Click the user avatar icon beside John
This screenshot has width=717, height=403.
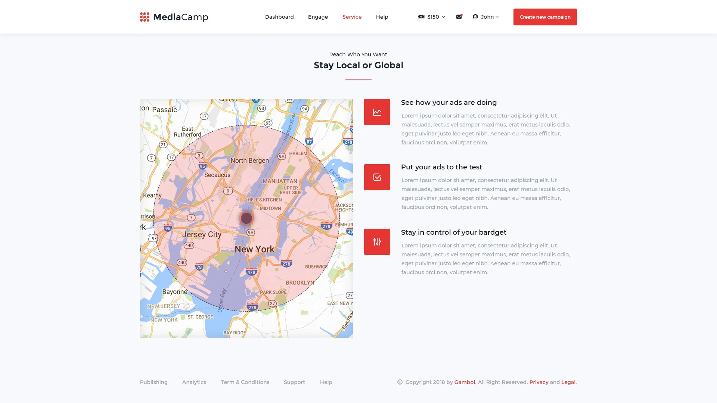(x=475, y=17)
